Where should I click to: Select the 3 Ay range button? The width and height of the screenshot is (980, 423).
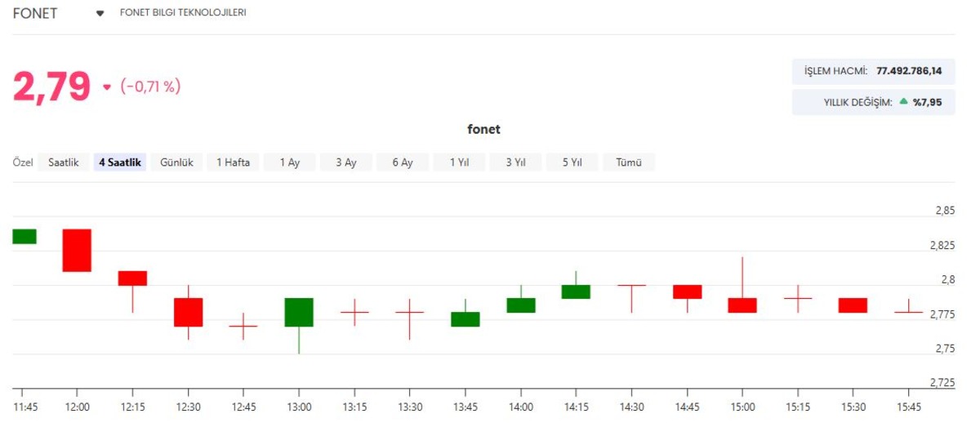[x=345, y=163]
